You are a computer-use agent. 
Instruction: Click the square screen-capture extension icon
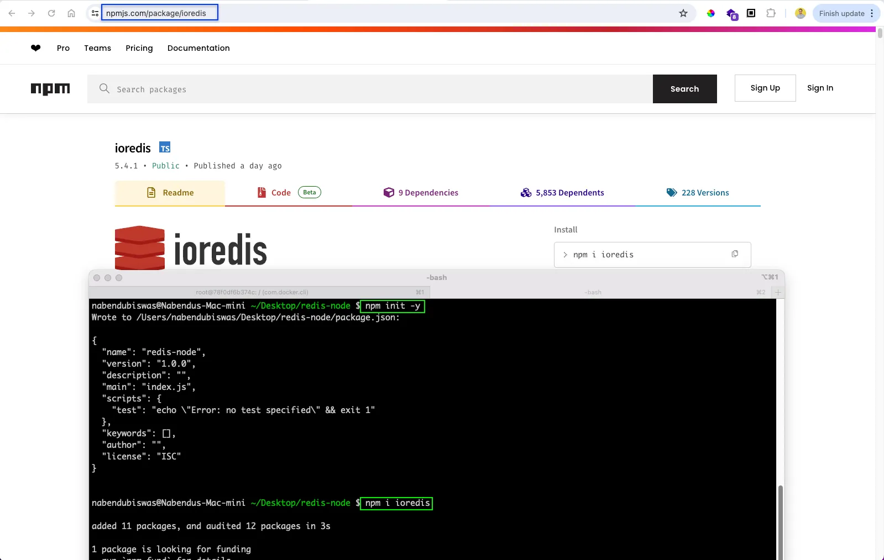751,13
